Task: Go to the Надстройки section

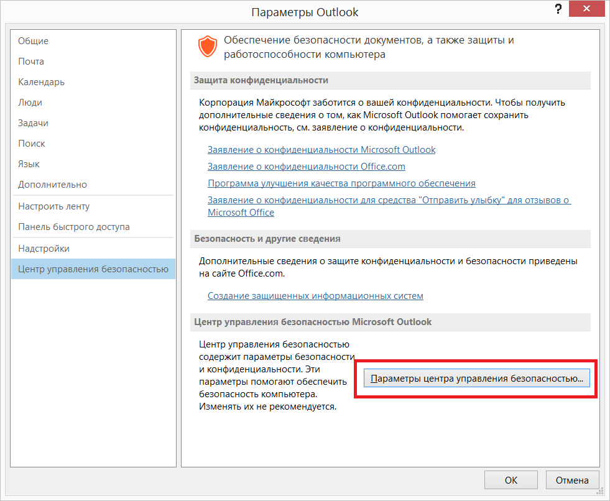Action: pyautogui.click(x=43, y=248)
